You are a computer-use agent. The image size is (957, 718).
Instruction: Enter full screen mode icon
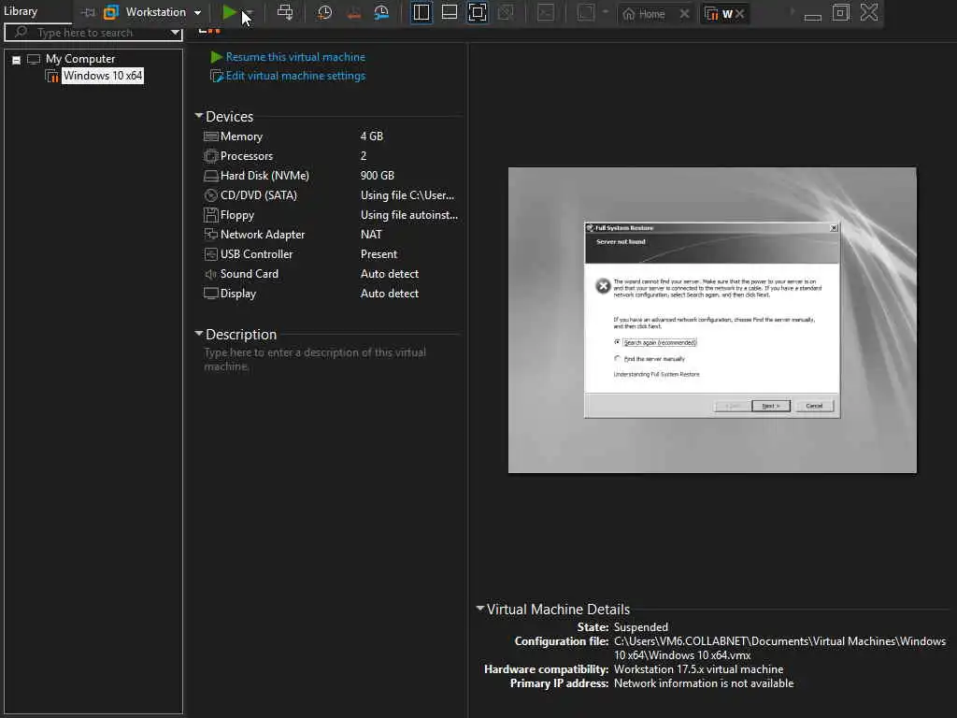478,12
